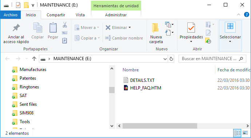Switch to details view layout icon
This screenshot has height=138, width=251.
(x=237, y=133)
